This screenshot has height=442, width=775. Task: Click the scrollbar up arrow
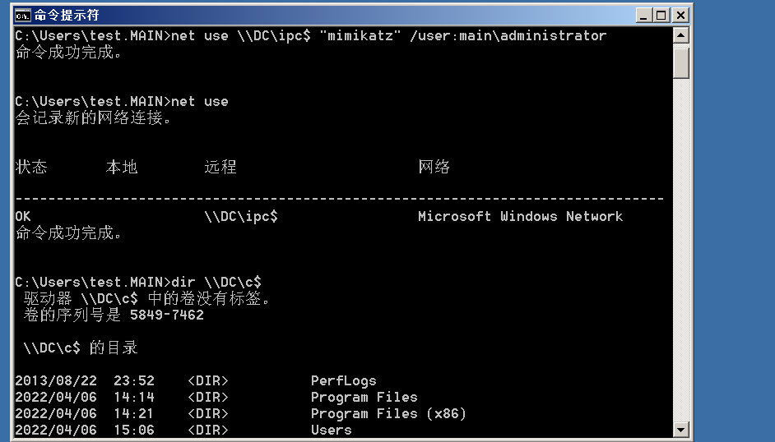point(680,35)
